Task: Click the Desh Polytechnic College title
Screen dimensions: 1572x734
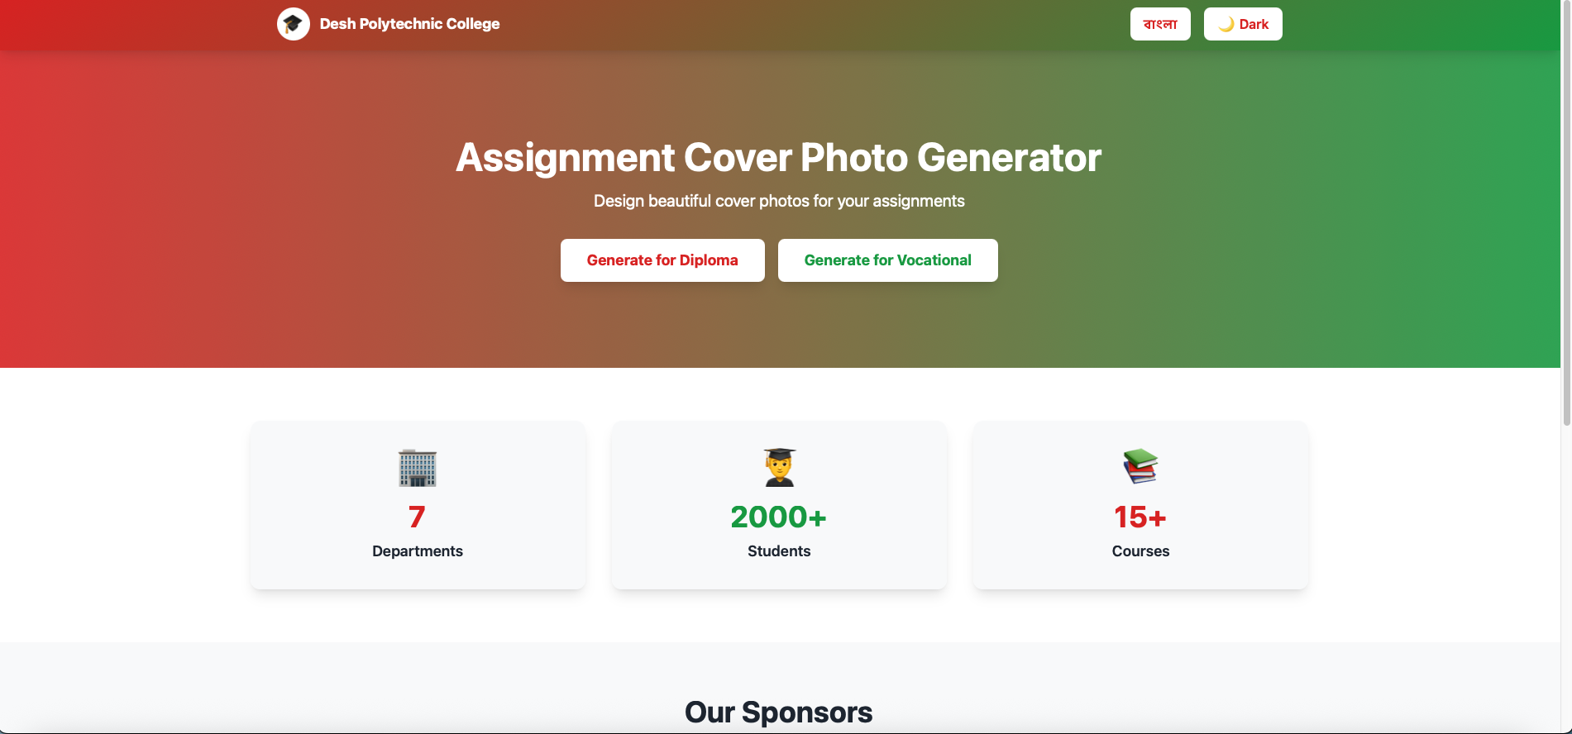Action: tap(409, 24)
